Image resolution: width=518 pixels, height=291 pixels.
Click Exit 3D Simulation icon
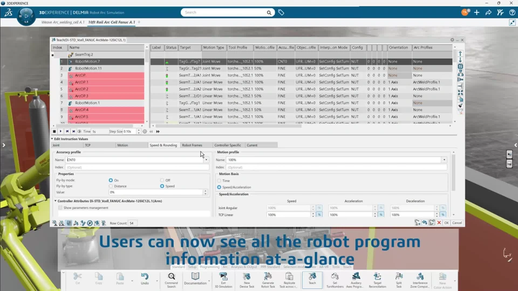click(x=223, y=280)
